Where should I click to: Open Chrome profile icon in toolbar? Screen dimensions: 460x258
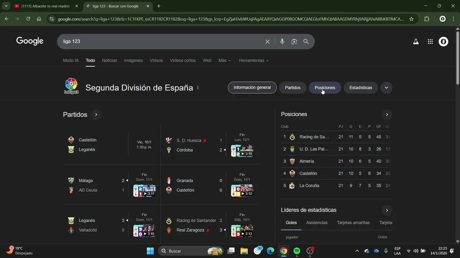(x=443, y=19)
